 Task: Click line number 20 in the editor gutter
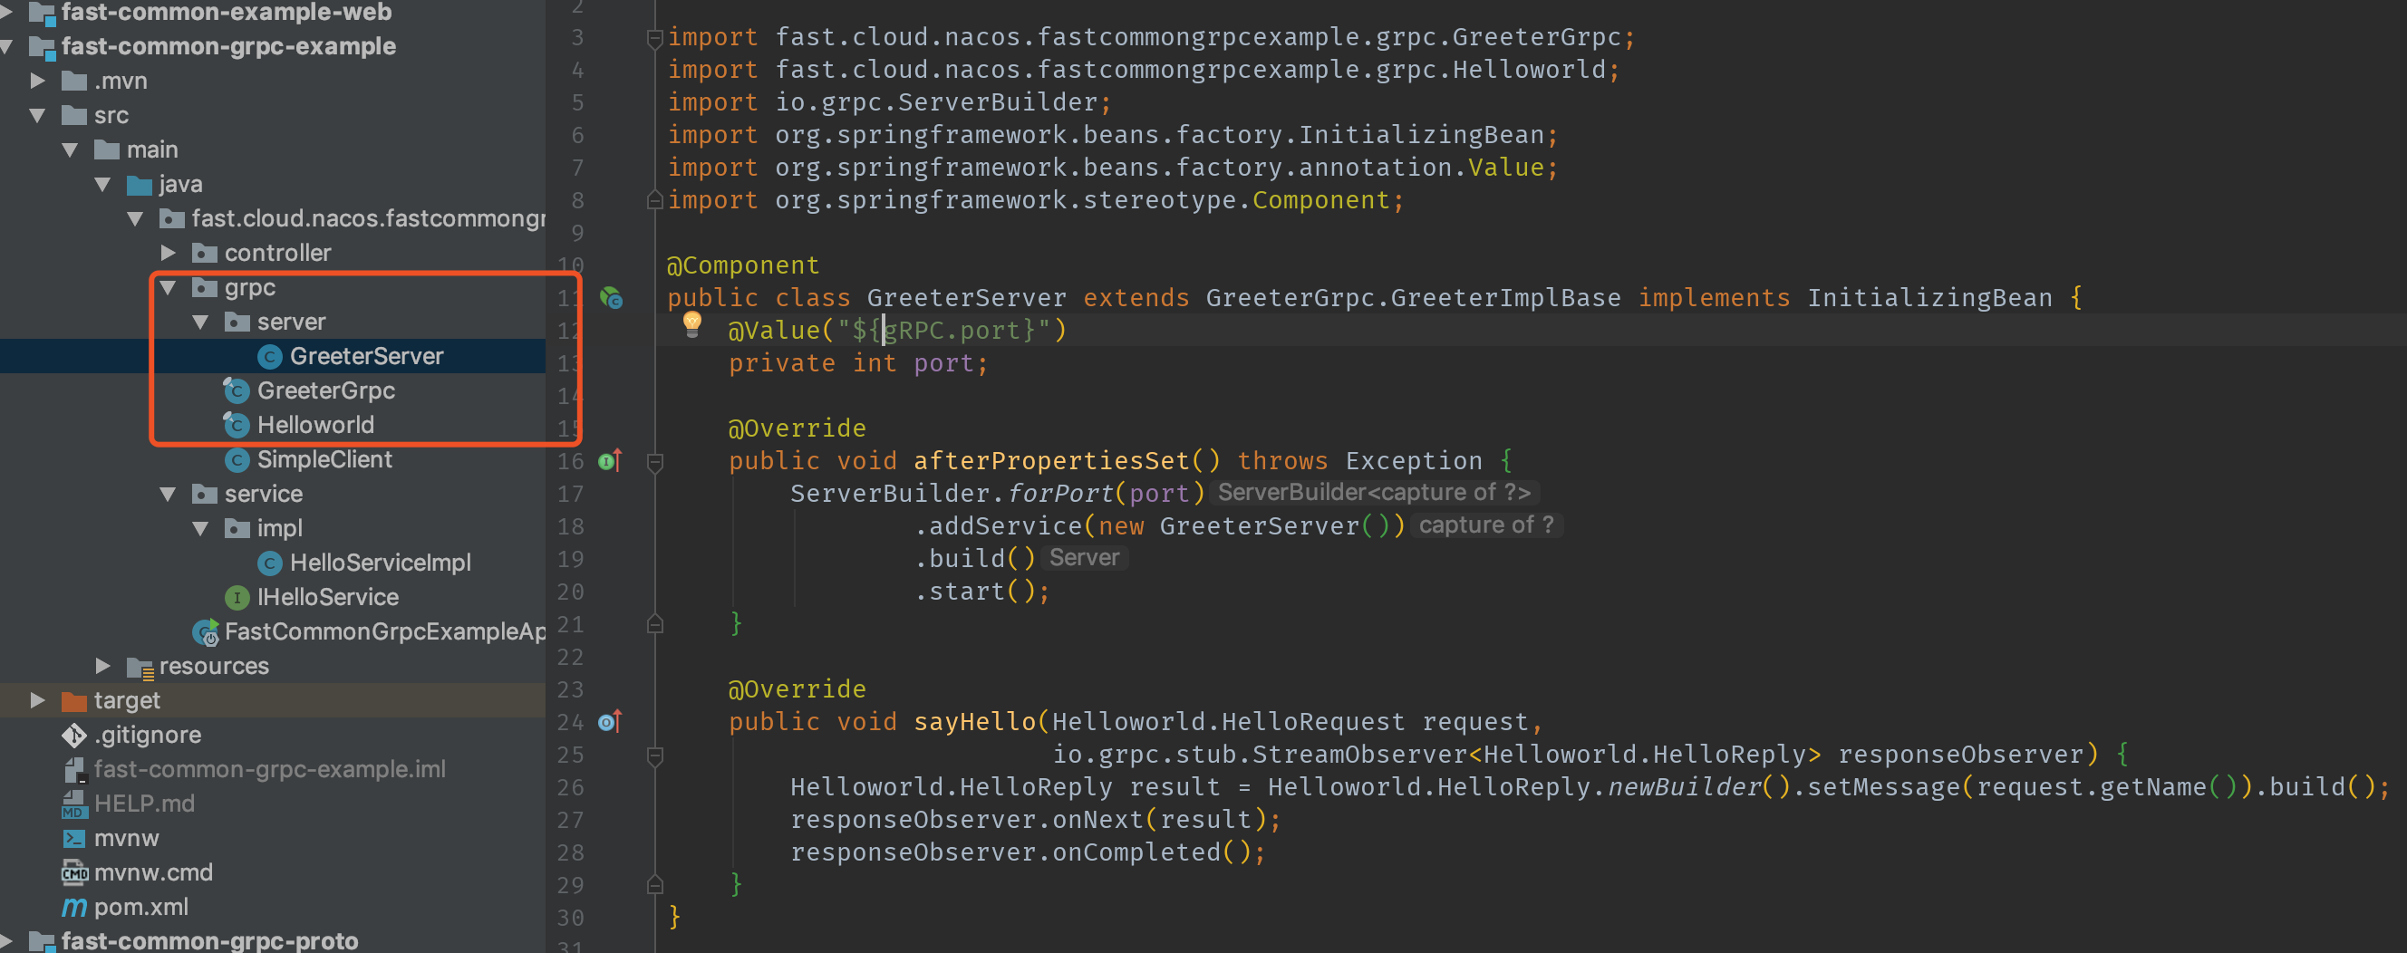(x=570, y=592)
